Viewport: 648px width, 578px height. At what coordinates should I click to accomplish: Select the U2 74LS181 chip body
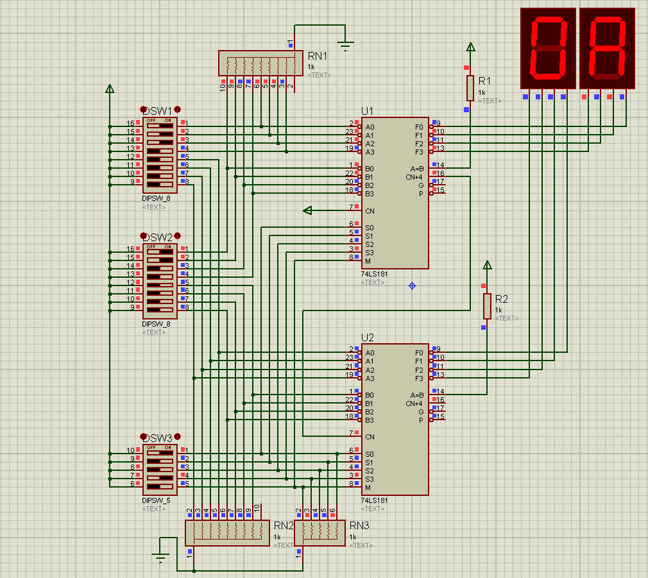coord(395,419)
